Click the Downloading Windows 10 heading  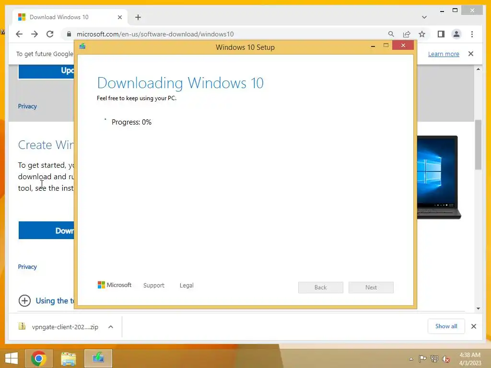click(x=180, y=83)
